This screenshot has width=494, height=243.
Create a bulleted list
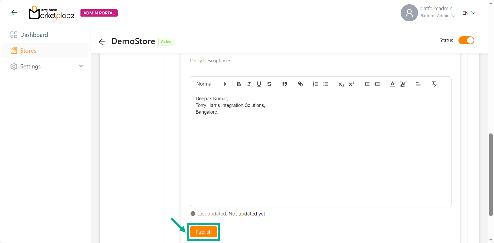pyautogui.click(x=326, y=84)
